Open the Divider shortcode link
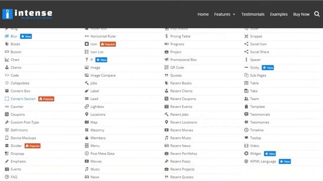The height and width of the screenshot is (181, 323). 16,146
